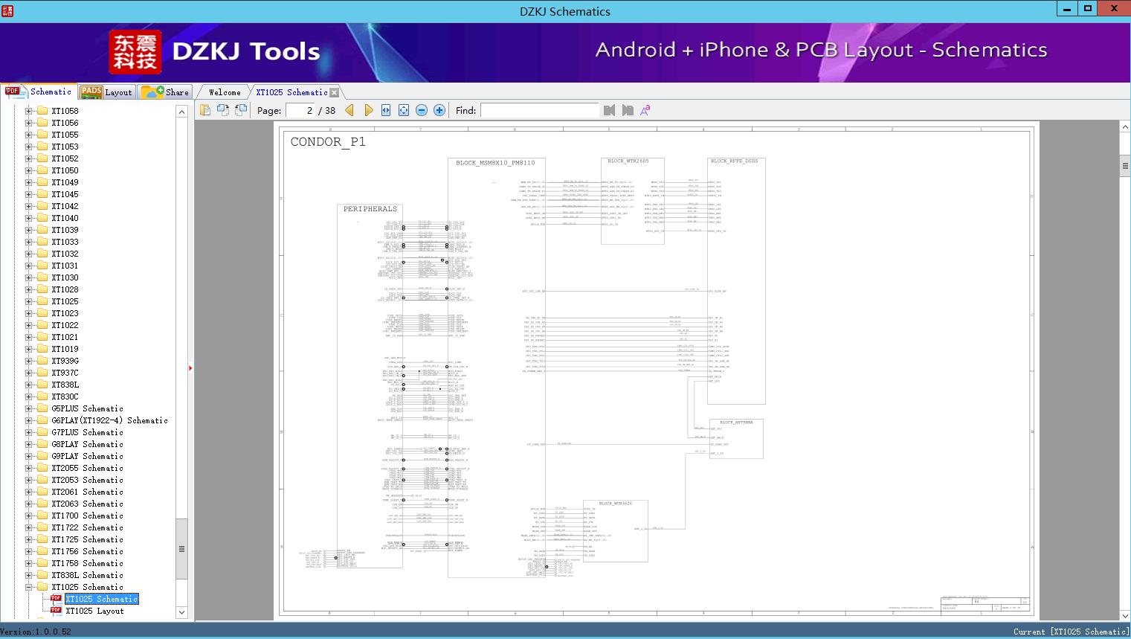Viewport: 1131px width, 639px height.
Task: Click the page number input box
Action: [x=300, y=110]
